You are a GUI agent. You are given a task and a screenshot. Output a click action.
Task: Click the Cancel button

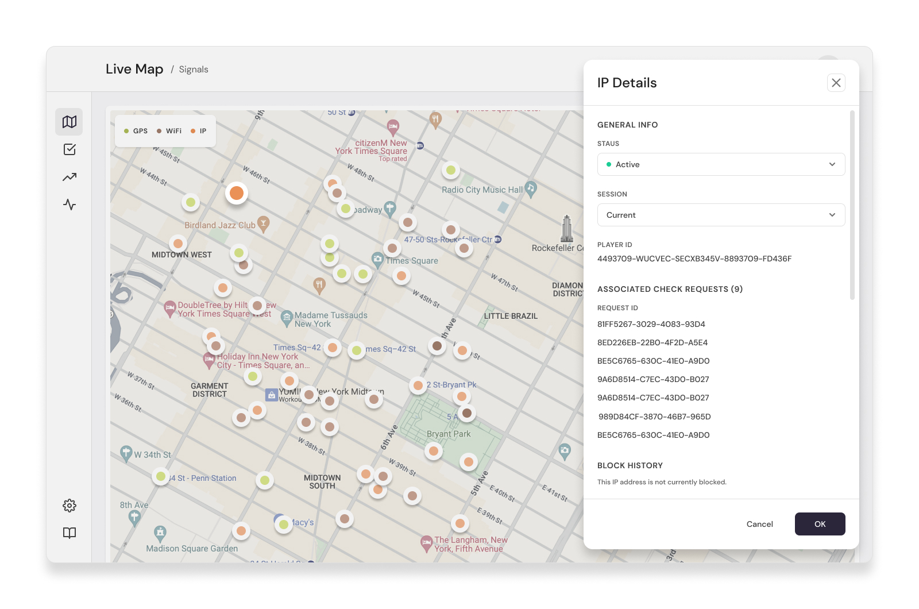(760, 524)
